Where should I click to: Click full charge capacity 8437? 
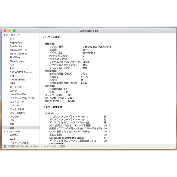pos(84,83)
